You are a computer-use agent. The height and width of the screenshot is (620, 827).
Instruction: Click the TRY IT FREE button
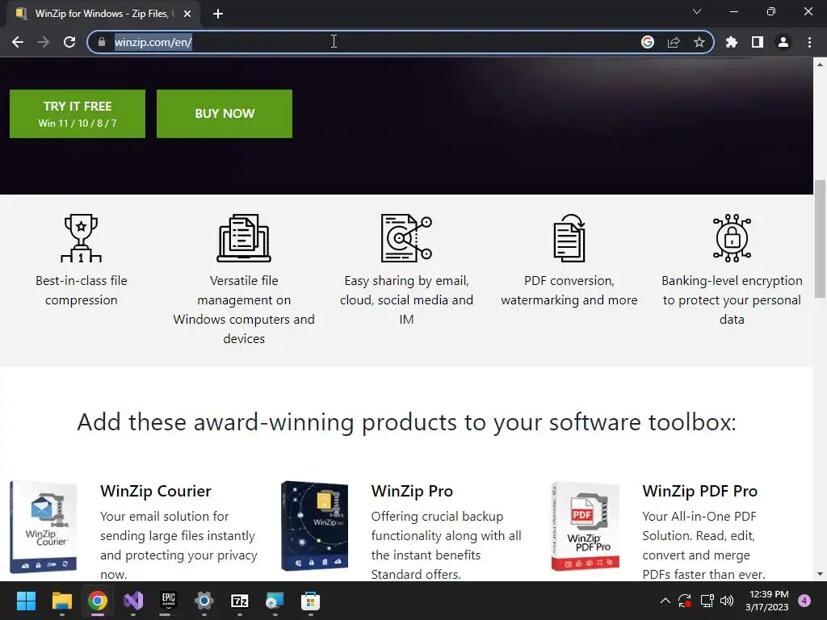click(78, 114)
